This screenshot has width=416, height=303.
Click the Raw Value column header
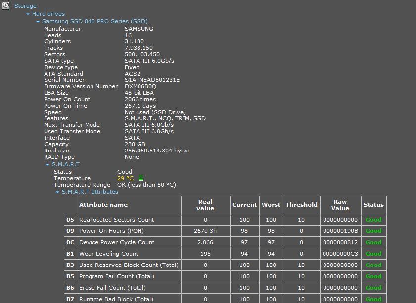(x=340, y=205)
